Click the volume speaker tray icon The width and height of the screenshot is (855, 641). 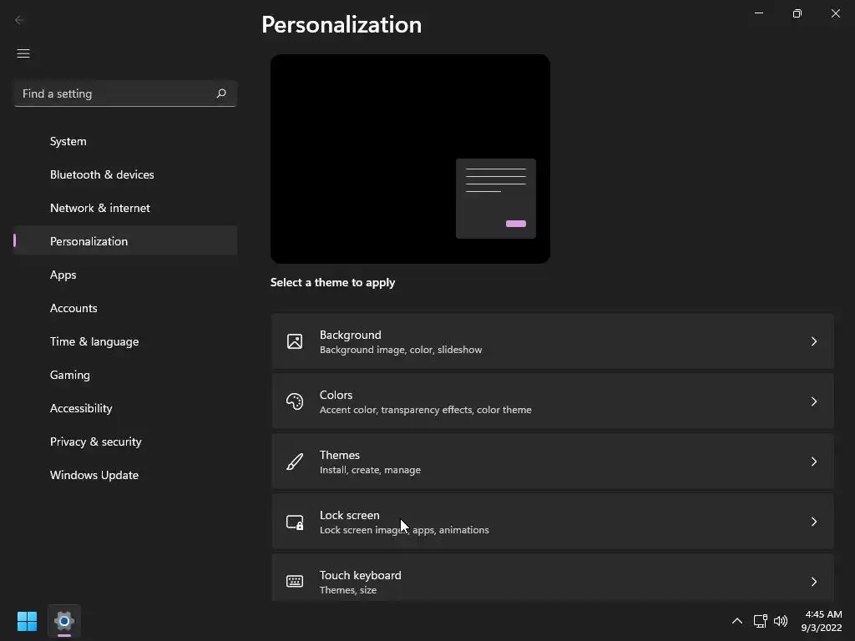tap(781, 621)
